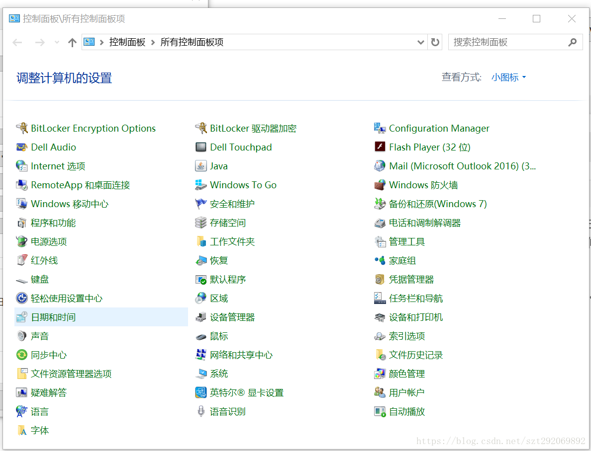Open the 设备和打印机 link
Image resolution: width=591 pixels, height=451 pixels.
[x=416, y=317]
